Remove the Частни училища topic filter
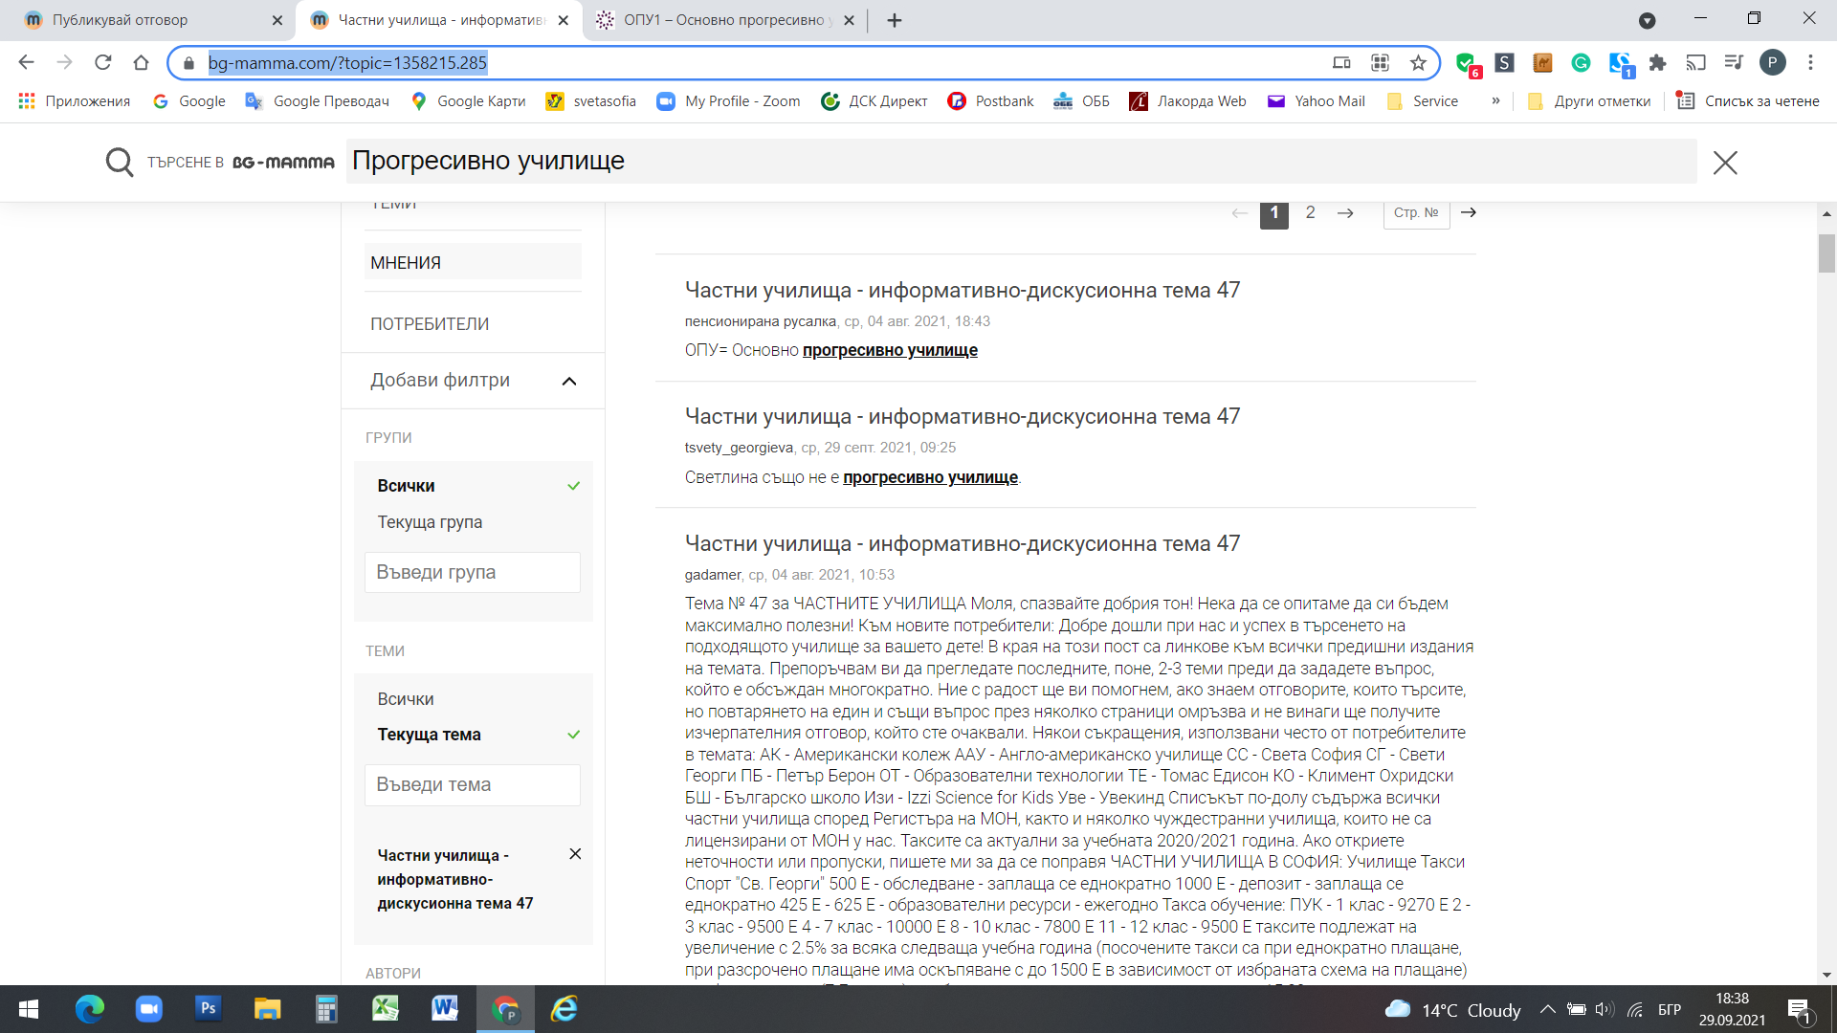The height and width of the screenshot is (1033, 1837). pos(575,854)
